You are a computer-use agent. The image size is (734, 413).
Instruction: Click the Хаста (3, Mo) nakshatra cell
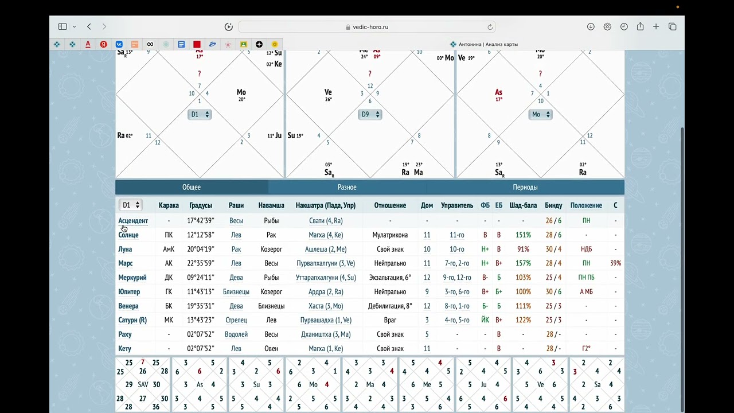(326, 306)
